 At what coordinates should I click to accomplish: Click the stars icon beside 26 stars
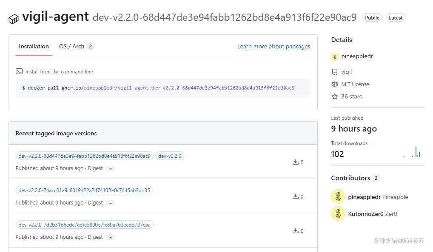pyautogui.click(x=335, y=97)
